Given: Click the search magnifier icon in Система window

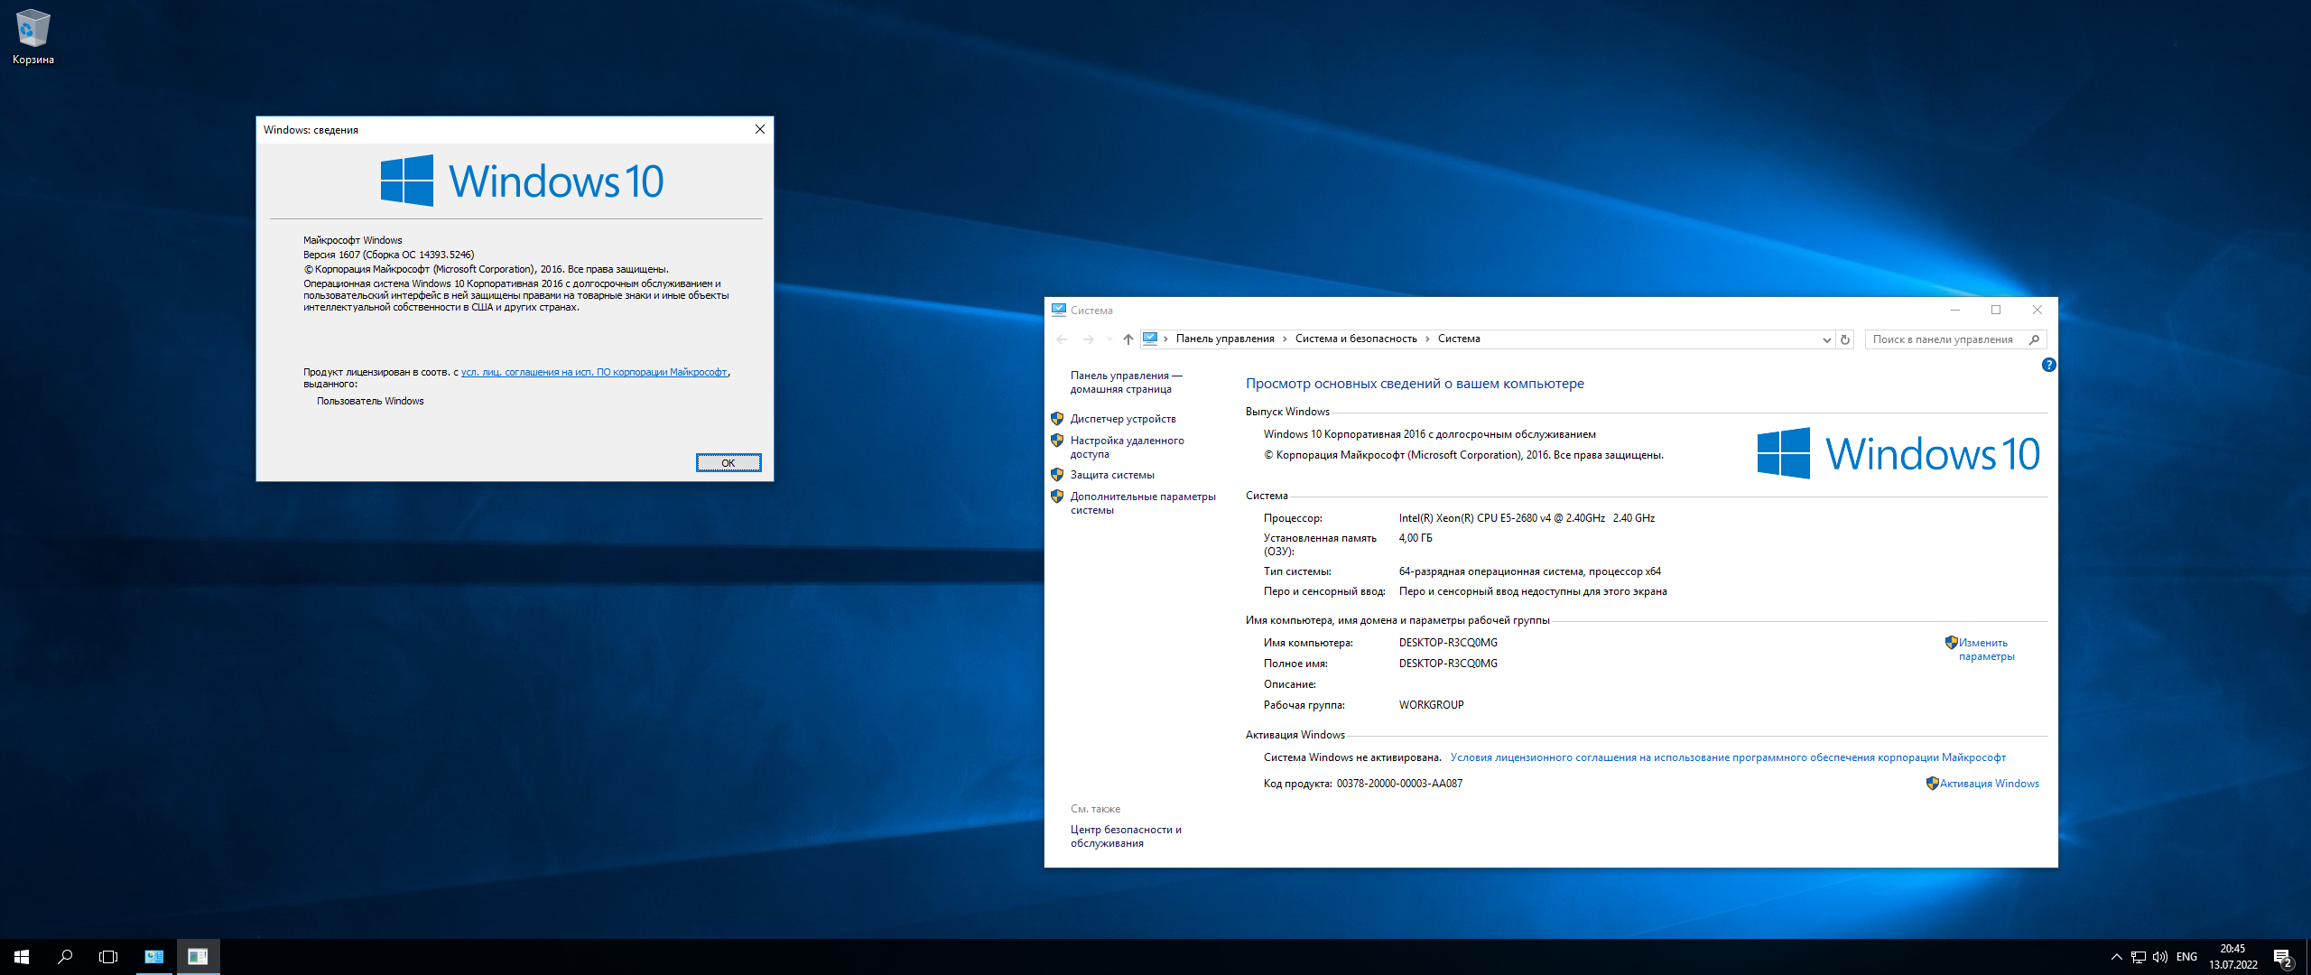Looking at the screenshot, I should 2034,339.
